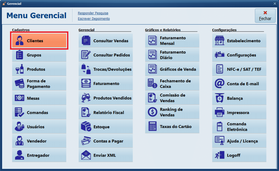Open the Clientes registration
This screenshot has height=171, width=279.
(39, 41)
